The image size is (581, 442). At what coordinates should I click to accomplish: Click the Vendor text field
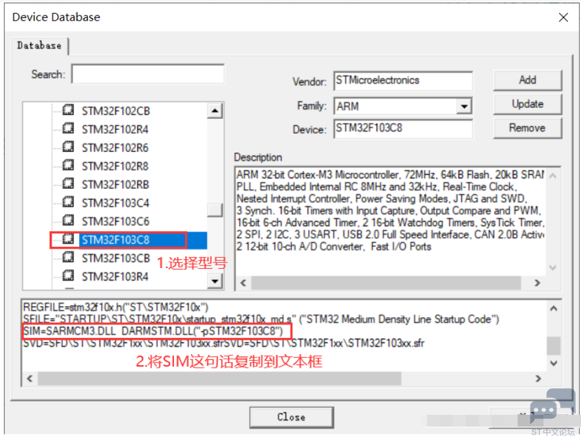[403, 81]
